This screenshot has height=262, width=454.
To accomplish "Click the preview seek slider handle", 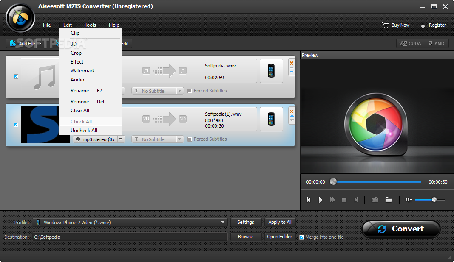I will (x=333, y=181).
